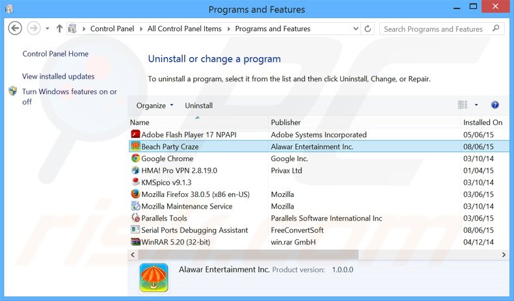Click the Google Chrome icon
514x301 pixels.
pyautogui.click(x=135, y=158)
